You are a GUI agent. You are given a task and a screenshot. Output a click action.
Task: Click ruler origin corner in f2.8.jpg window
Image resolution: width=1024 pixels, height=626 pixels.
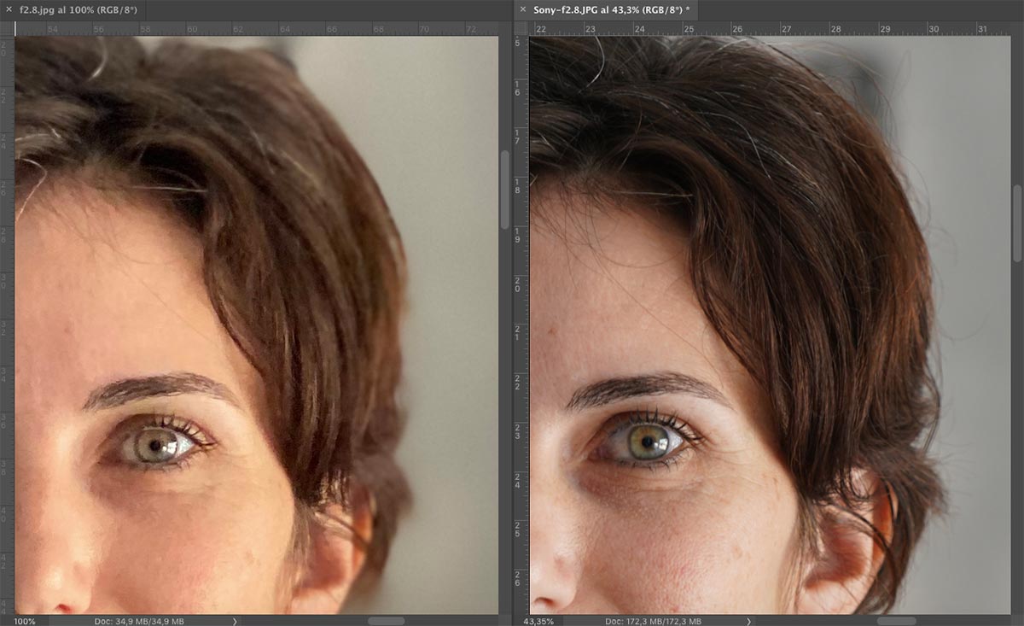7,28
